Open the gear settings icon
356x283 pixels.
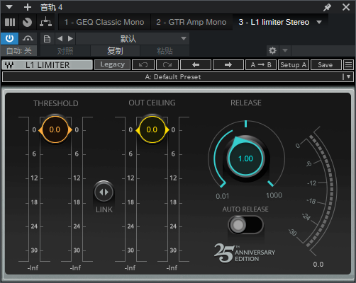coord(272,50)
